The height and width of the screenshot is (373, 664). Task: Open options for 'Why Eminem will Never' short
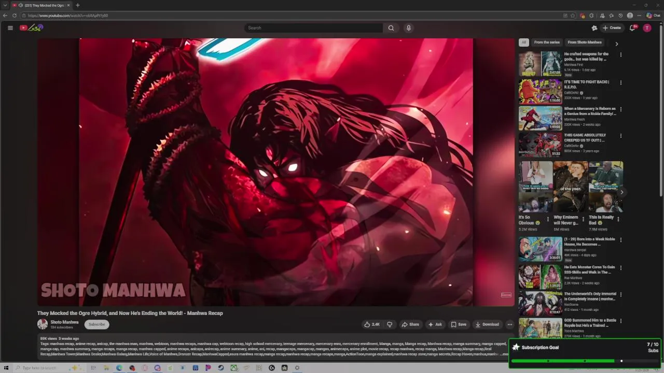[583, 219]
